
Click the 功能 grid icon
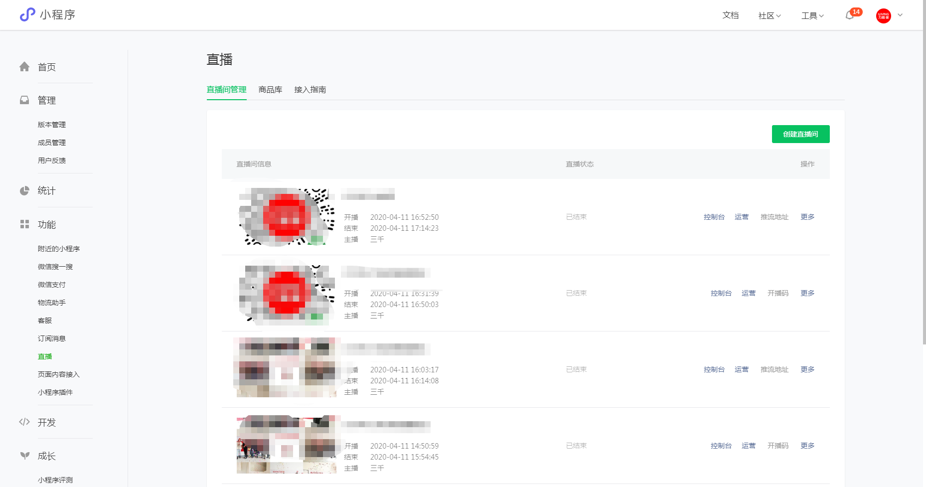coord(24,224)
